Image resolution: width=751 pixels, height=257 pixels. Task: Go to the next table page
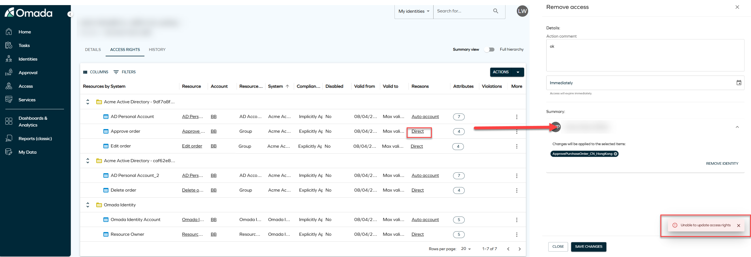pos(520,249)
